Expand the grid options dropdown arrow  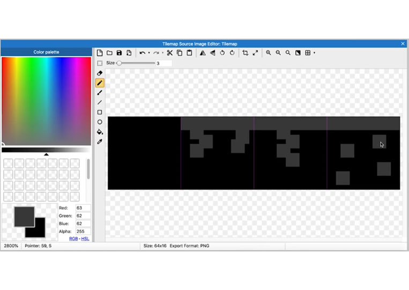point(314,53)
